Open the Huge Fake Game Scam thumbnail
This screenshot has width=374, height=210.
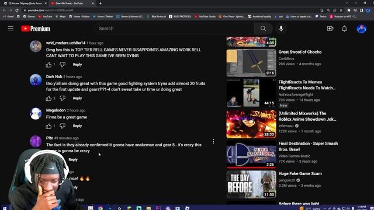pos(251,184)
